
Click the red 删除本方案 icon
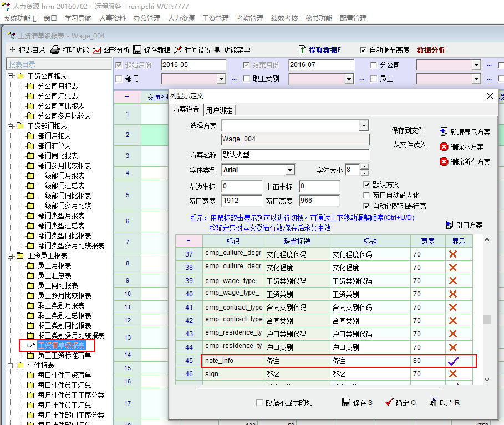coord(444,147)
